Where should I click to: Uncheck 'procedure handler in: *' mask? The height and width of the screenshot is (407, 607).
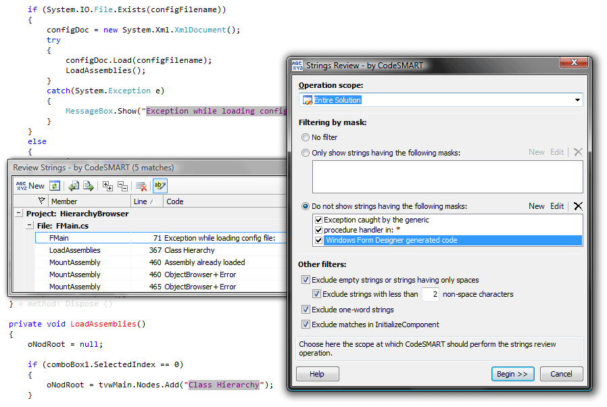tap(318, 230)
